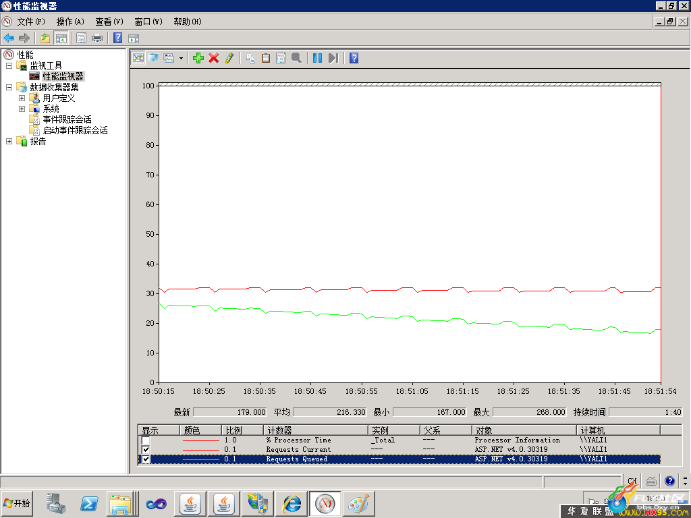Viewport: 691px width, 518px height.
Task: Click the Highlight pencil icon
Action: (229, 58)
